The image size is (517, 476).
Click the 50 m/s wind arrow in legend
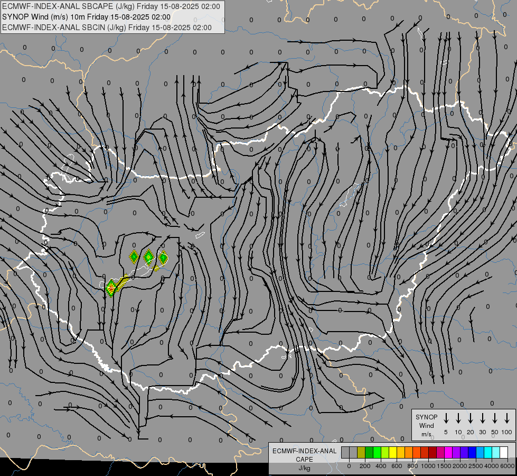495,418
